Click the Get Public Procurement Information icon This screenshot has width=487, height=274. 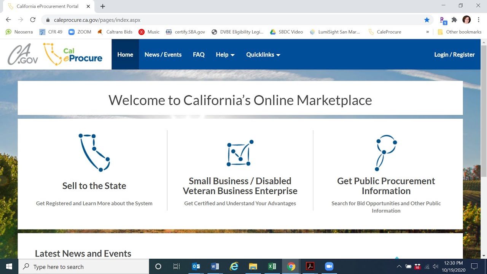[x=386, y=153]
